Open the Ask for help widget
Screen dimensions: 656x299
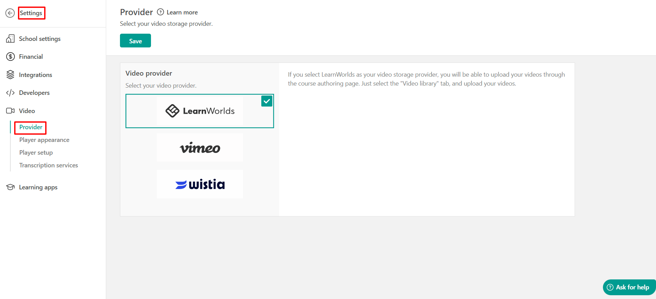click(629, 287)
